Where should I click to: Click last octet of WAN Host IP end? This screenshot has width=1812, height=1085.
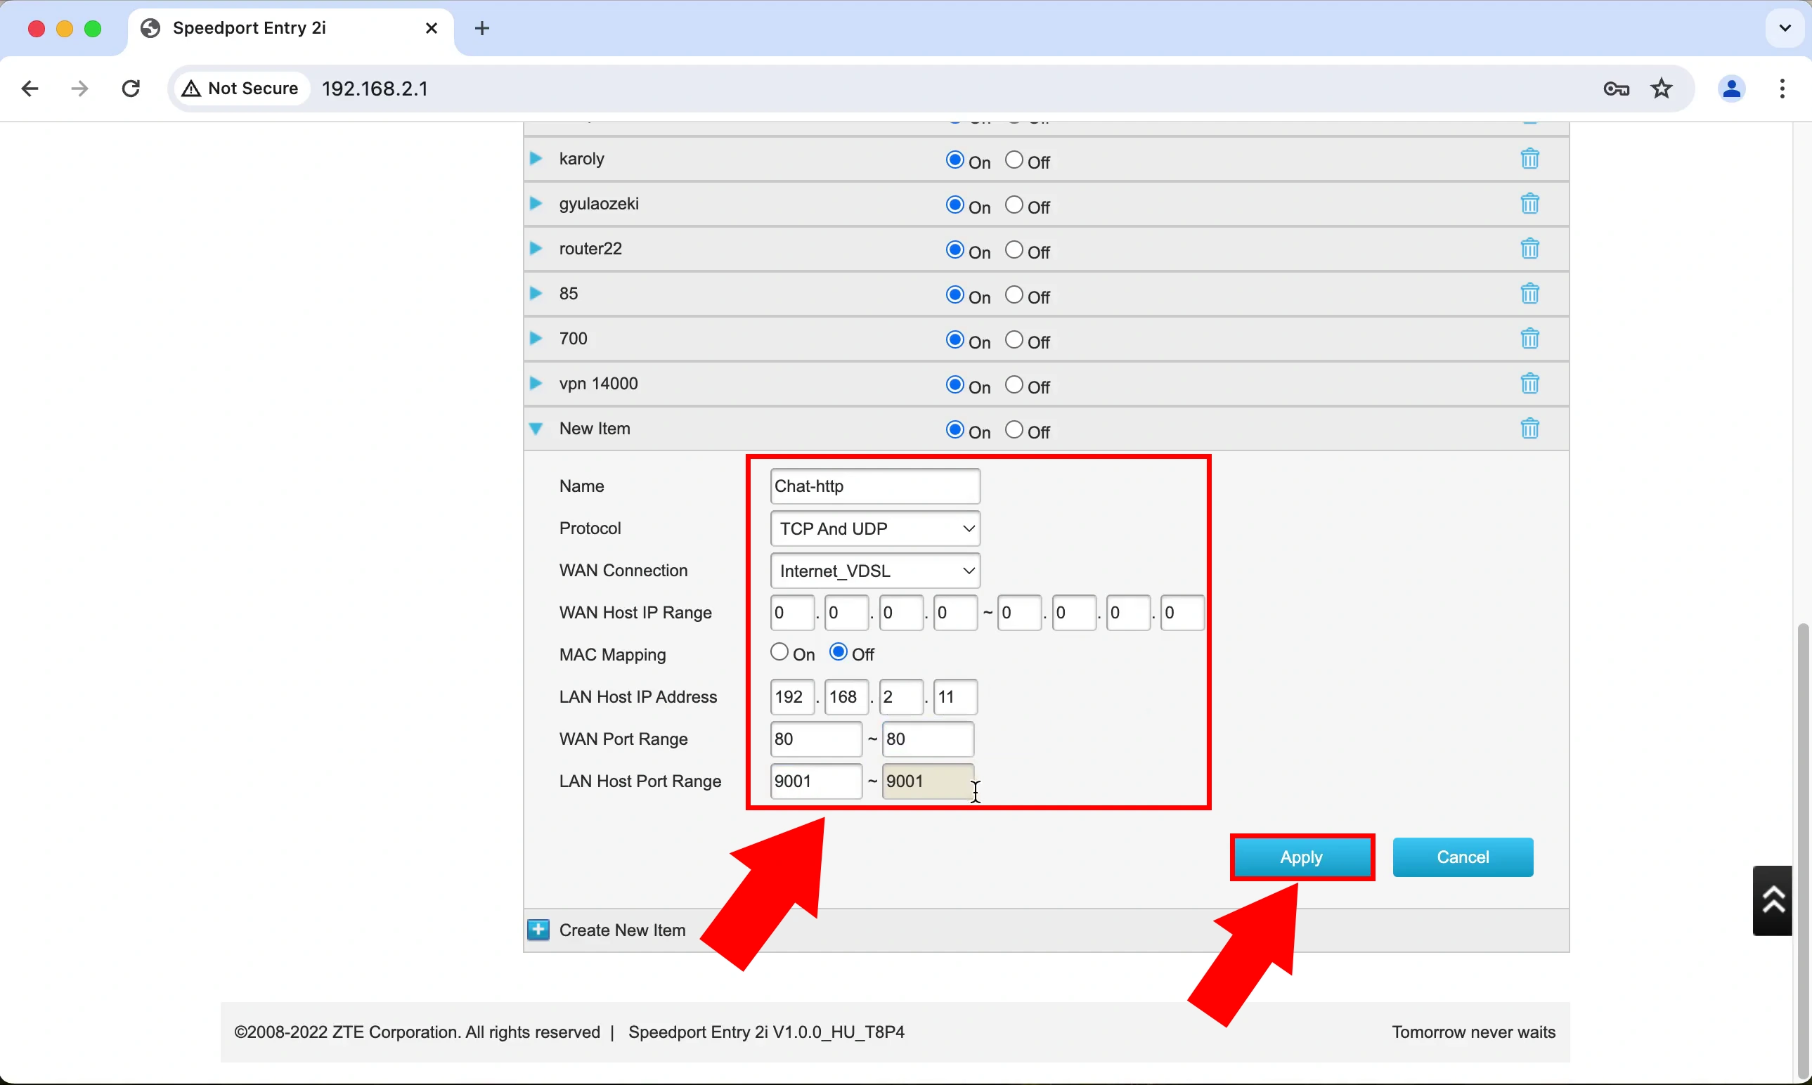click(1182, 613)
